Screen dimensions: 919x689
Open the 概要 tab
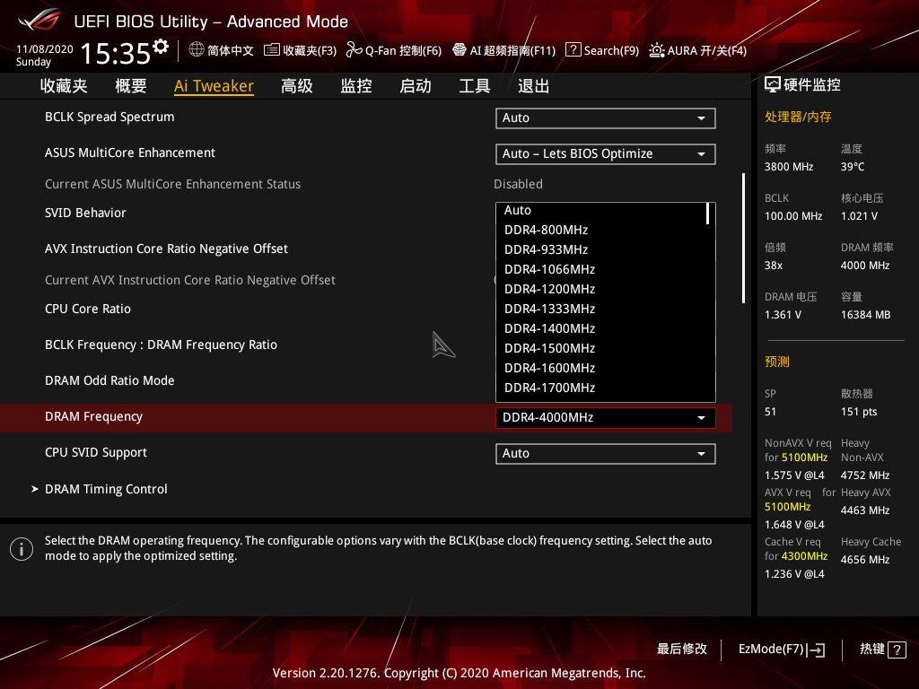point(131,86)
